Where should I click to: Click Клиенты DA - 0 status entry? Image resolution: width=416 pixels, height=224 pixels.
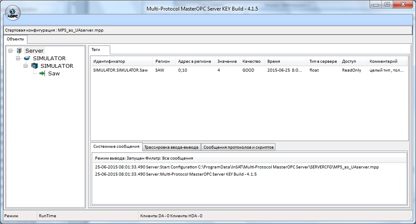point(155,216)
